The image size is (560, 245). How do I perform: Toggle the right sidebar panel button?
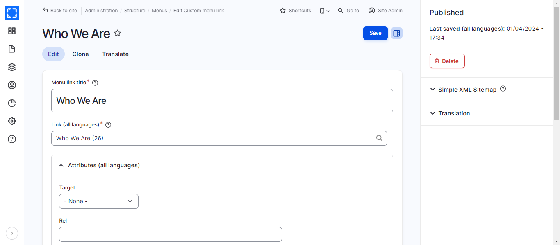coord(396,33)
